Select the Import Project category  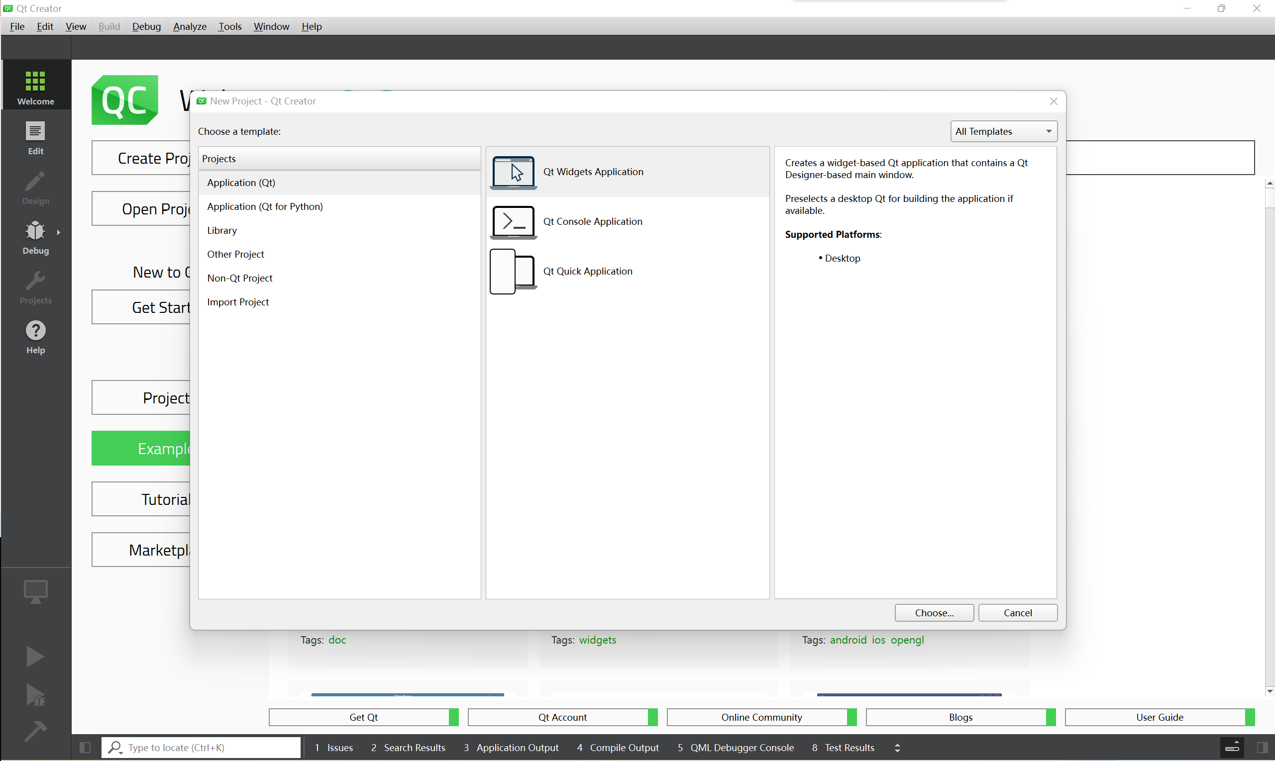[339, 302]
